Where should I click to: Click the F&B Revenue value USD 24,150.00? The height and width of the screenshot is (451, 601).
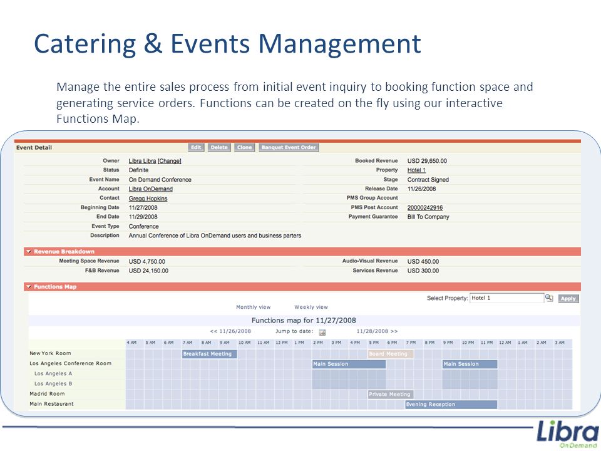pyautogui.click(x=148, y=271)
